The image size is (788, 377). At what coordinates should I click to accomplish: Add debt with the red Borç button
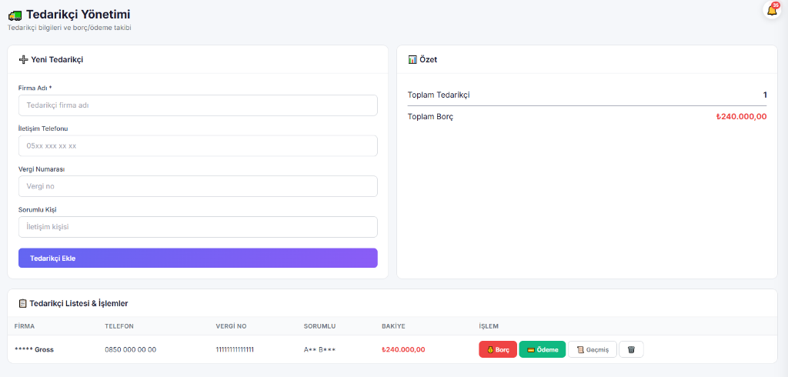tap(498, 349)
